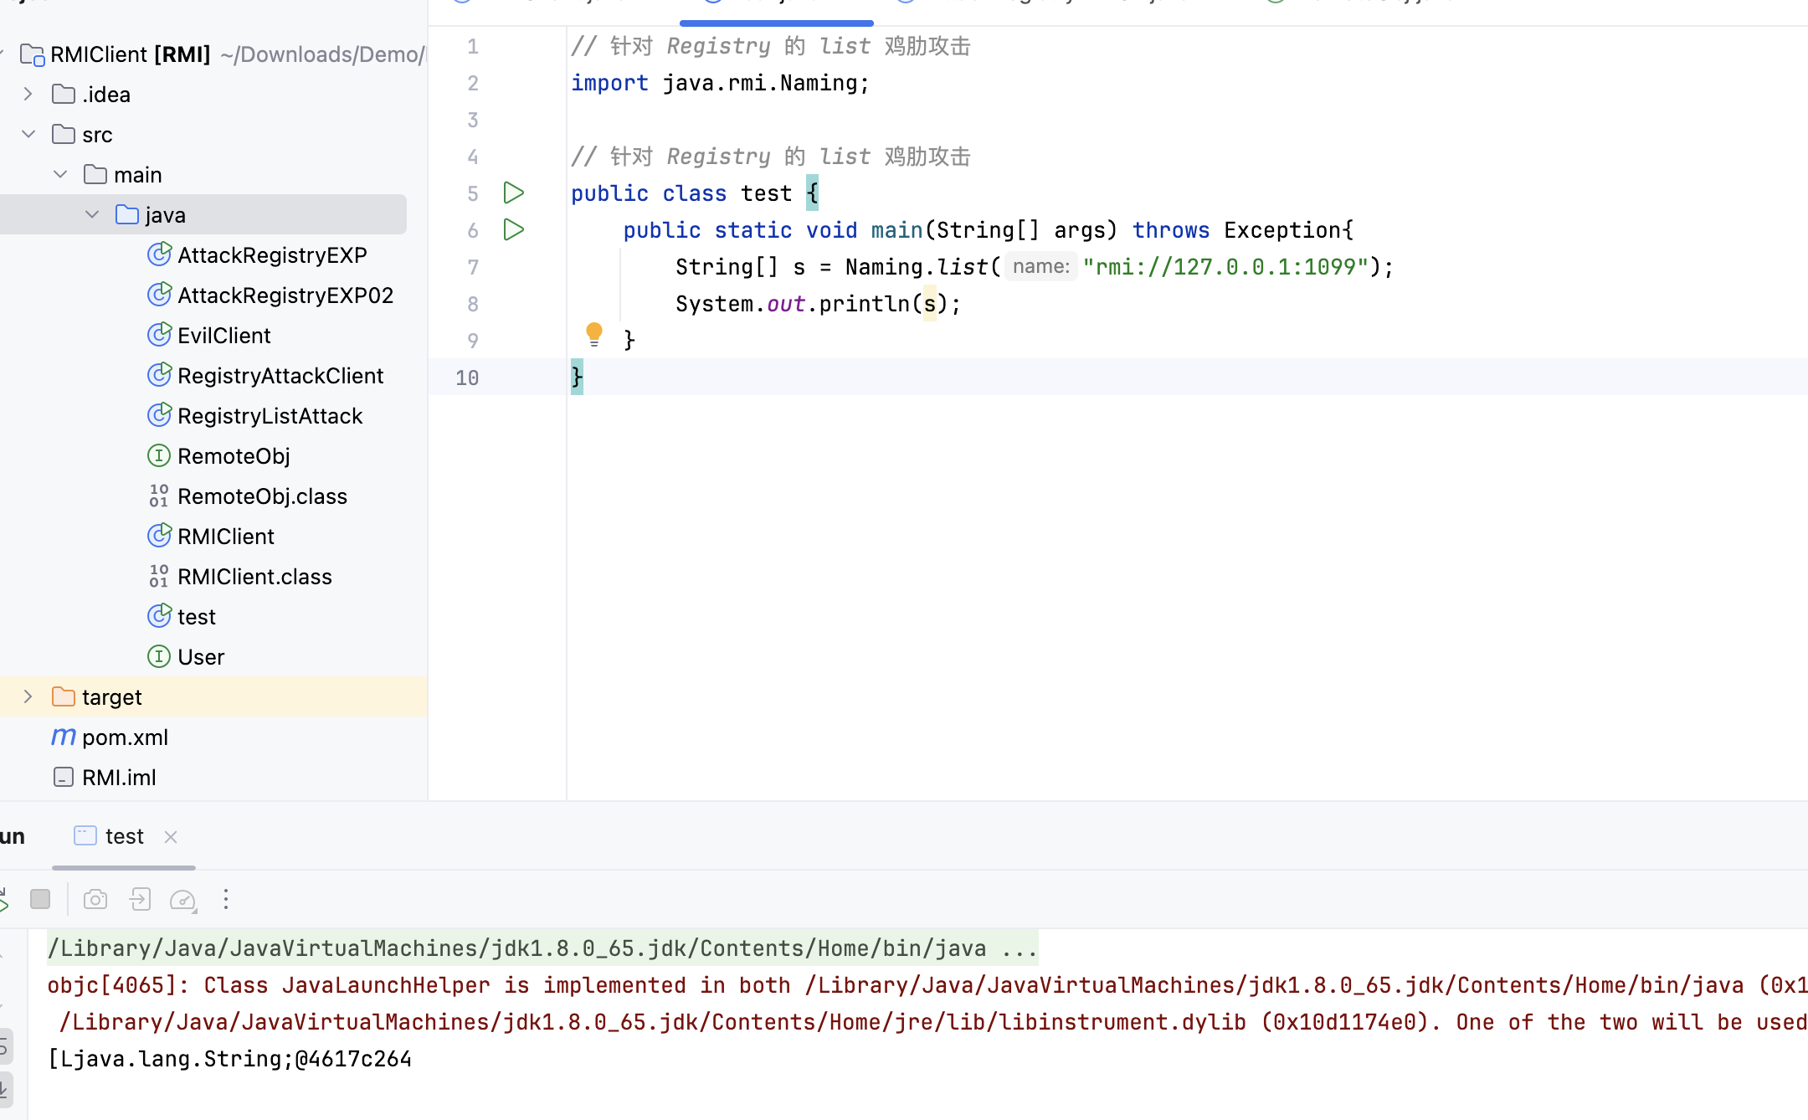Open AttackRegistryEXP02 class file
Viewport: 1808px width, 1120px height.
click(285, 295)
